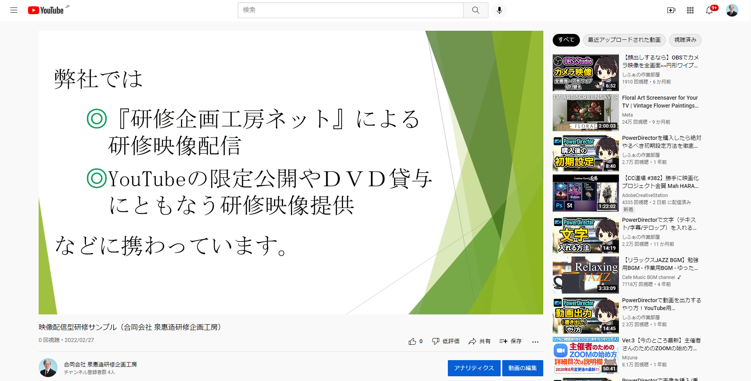Open PowerDirector 初期設定 thumbnail
The image size is (751, 381).
[586, 153]
